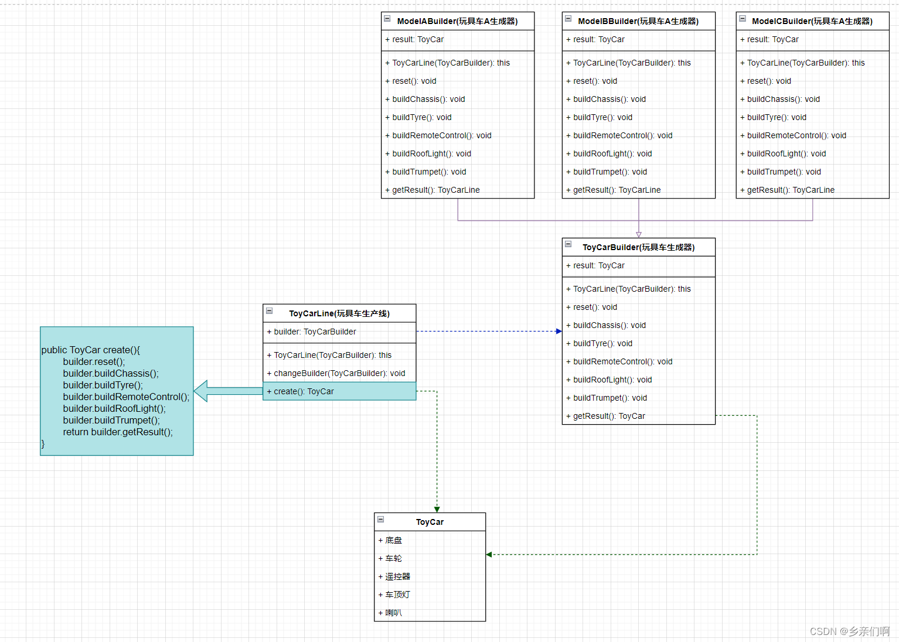Collapse the ModelCBuilder class box
The height and width of the screenshot is (642, 899).
pyautogui.click(x=743, y=19)
